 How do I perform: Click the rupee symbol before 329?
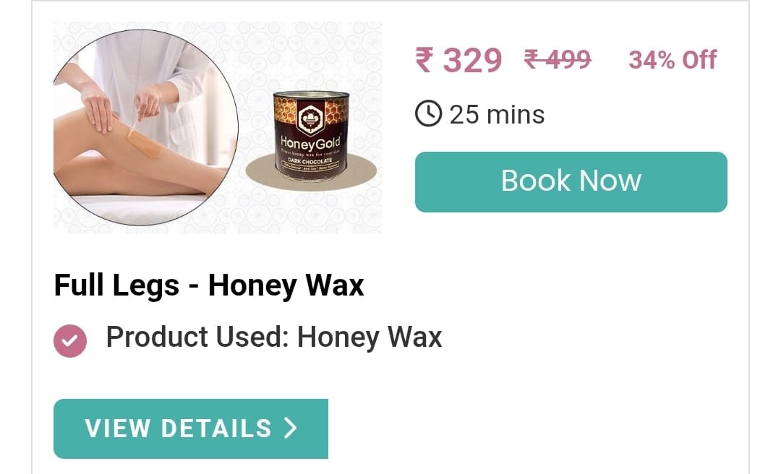(x=424, y=60)
